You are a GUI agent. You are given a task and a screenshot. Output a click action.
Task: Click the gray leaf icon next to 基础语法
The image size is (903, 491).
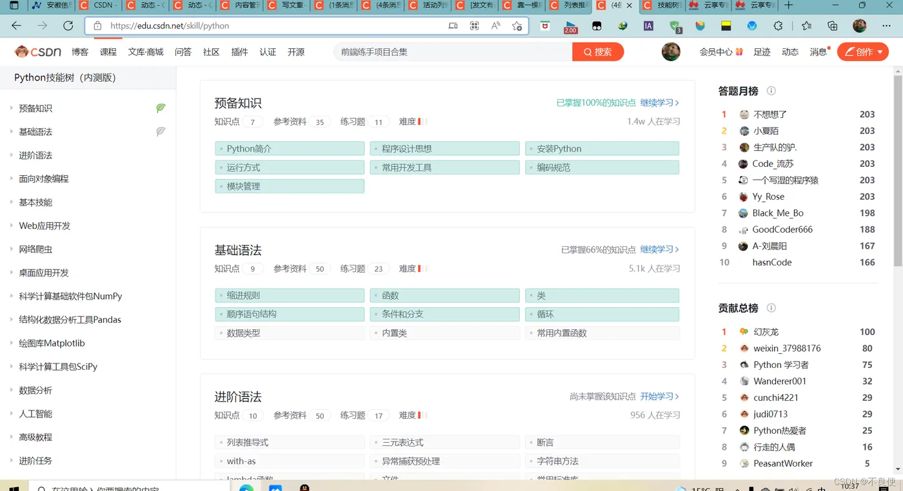161,131
